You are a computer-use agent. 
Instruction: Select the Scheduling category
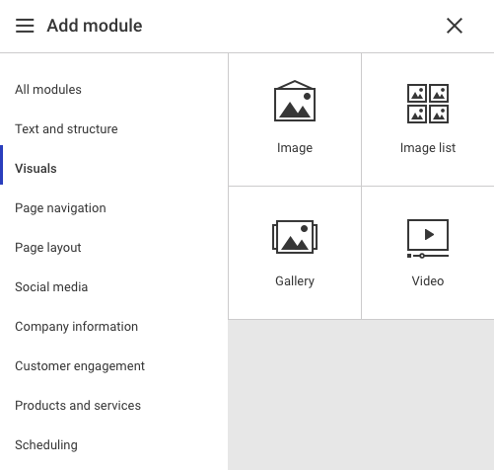(x=46, y=445)
